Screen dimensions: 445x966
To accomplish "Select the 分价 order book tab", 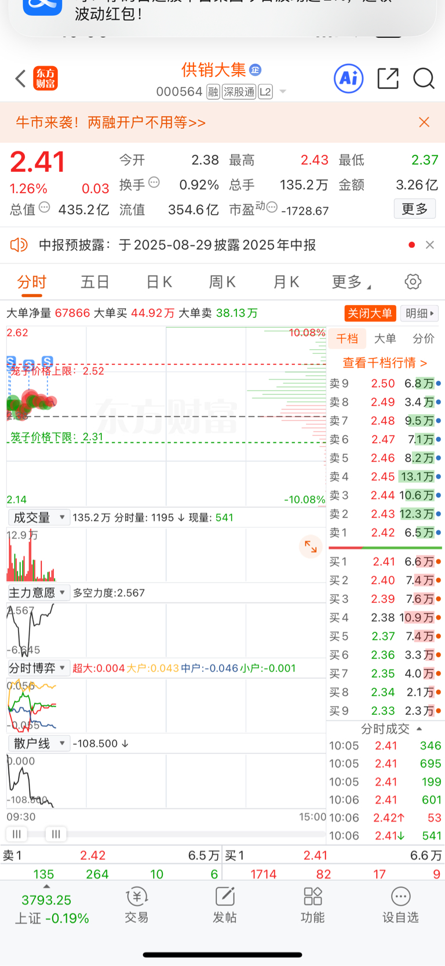I will coord(423,338).
